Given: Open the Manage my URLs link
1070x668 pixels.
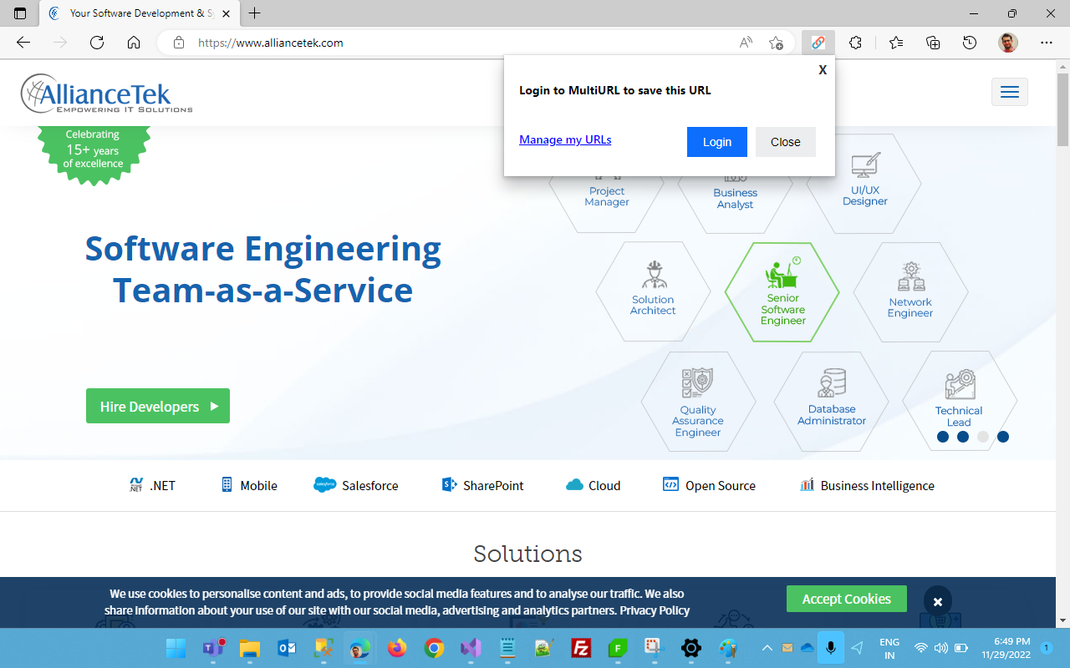Looking at the screenshot, I should [564, 139].
